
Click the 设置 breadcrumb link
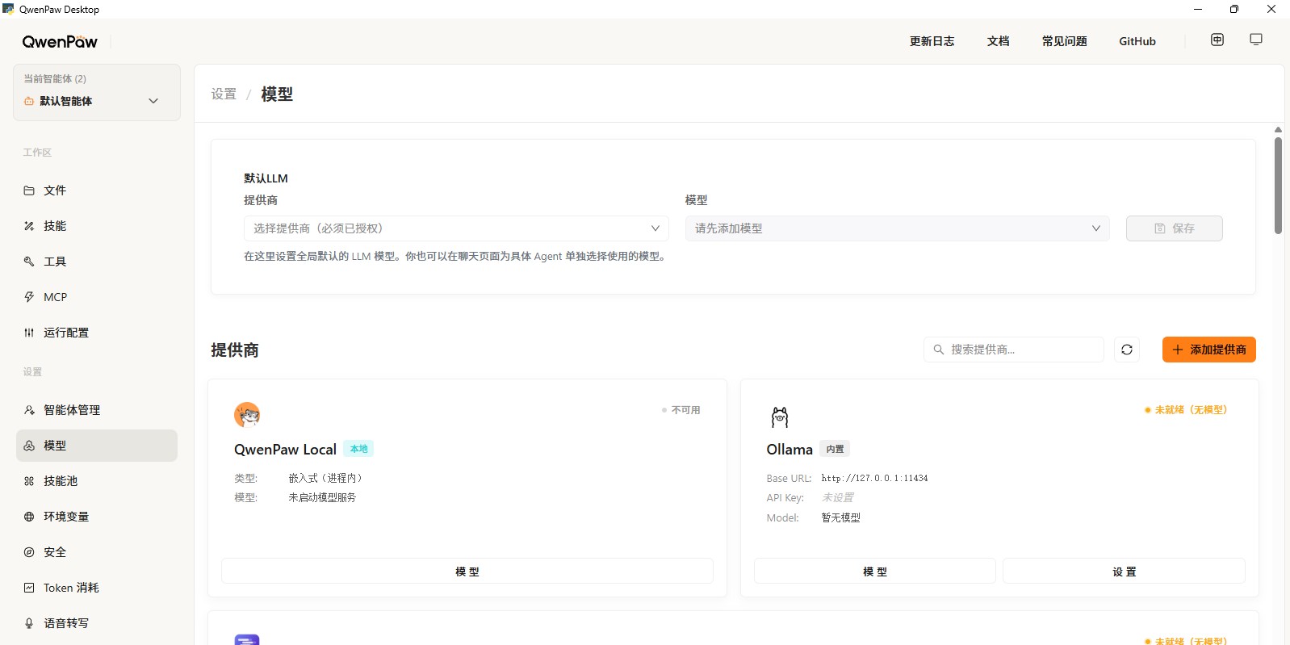tap(224, 94)
